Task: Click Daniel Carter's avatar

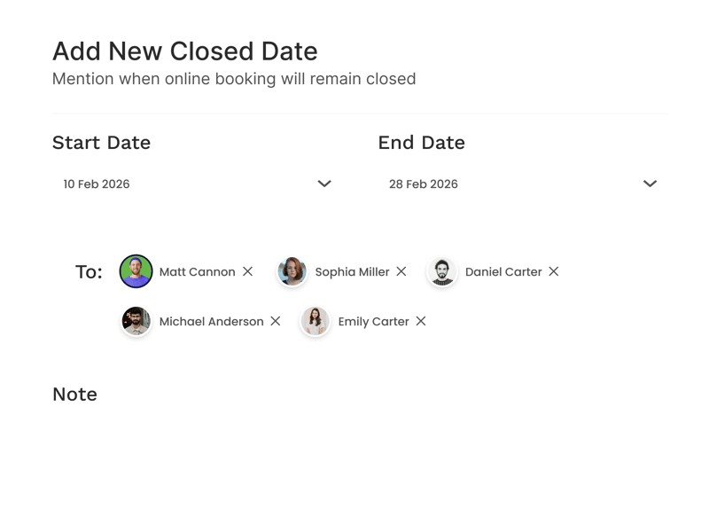Action: pos(442,271)
